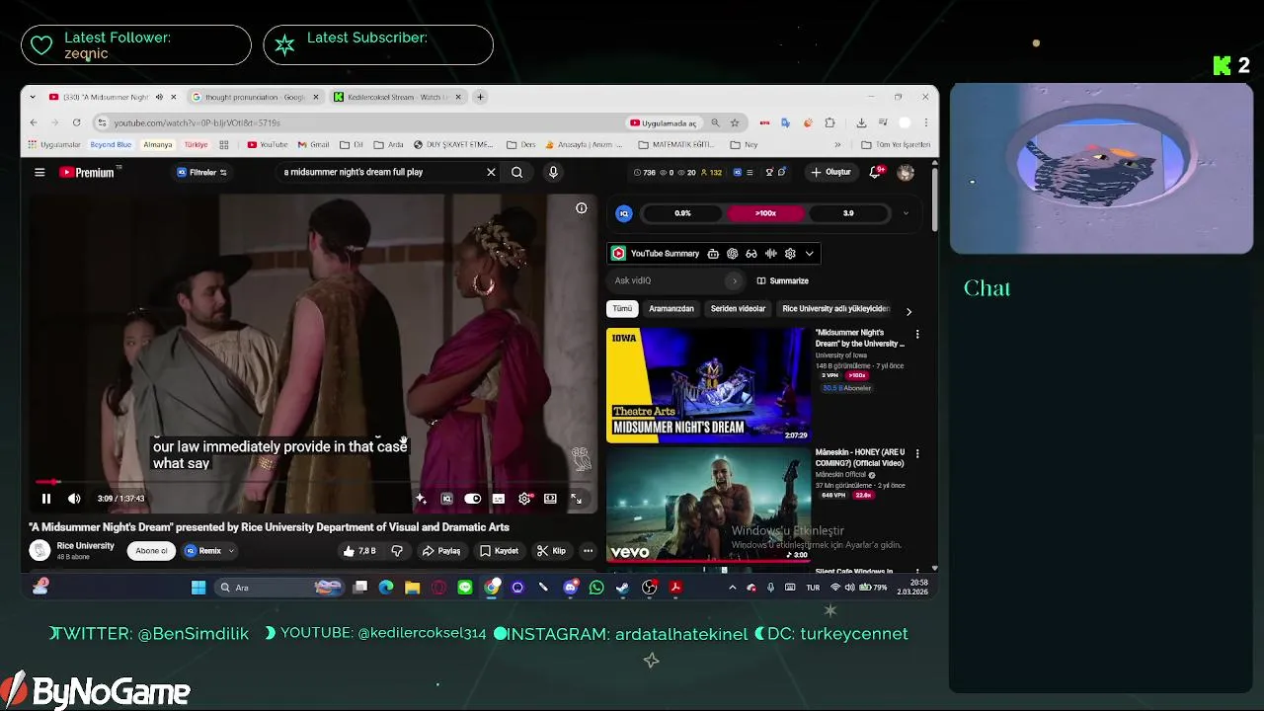The image size is (1264, 711).
Task: Open more actions menu beside Klip
Action: click(x=588, y=551)
